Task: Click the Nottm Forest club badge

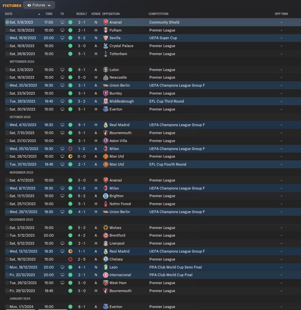Action: (x=106, y=204)
